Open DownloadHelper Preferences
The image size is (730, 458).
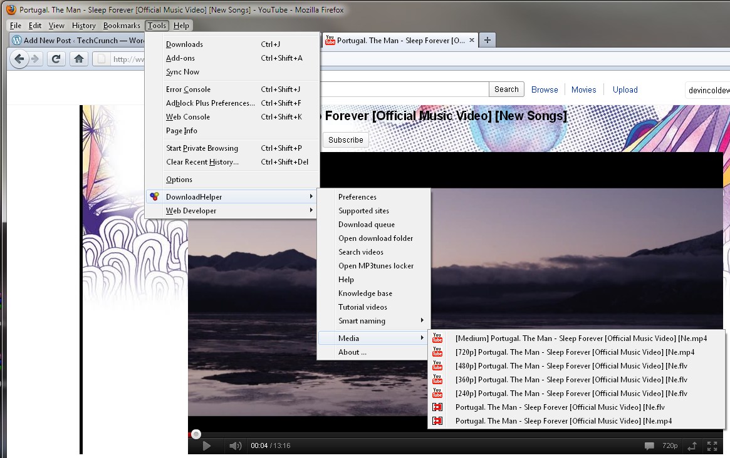373,196
